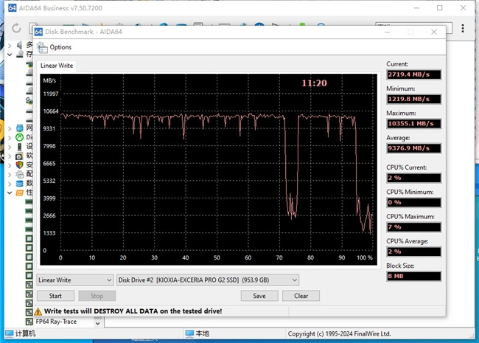Click the Options icon in the benchmark menu bar
This screenshot has width=479, height=343.
(x=43, y=47)
